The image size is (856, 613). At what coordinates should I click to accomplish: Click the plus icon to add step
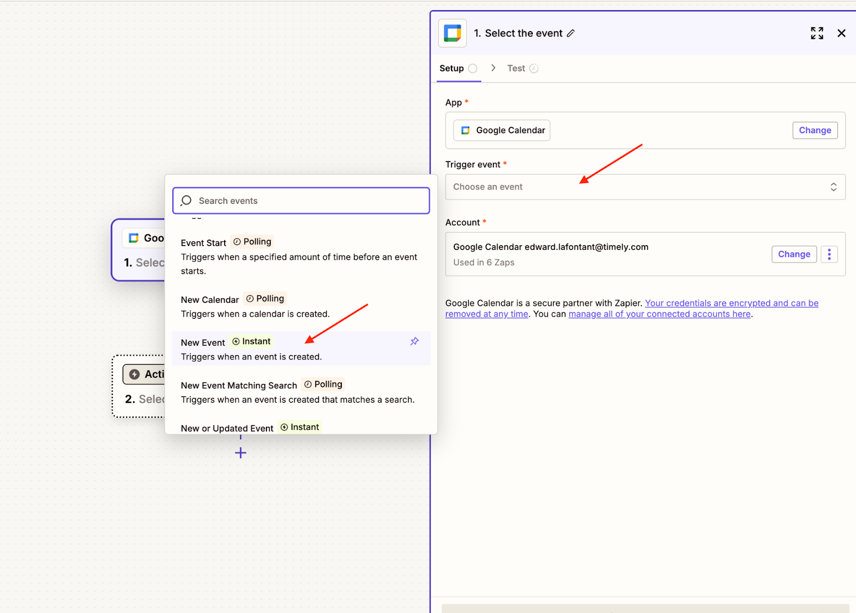241,453
